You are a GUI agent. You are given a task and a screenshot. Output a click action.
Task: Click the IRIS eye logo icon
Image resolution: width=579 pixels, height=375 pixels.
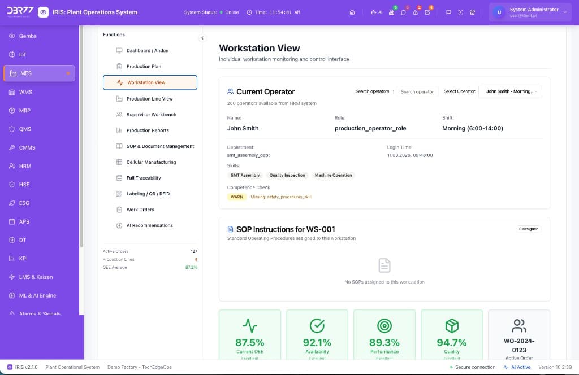click(x=43, y=12)
